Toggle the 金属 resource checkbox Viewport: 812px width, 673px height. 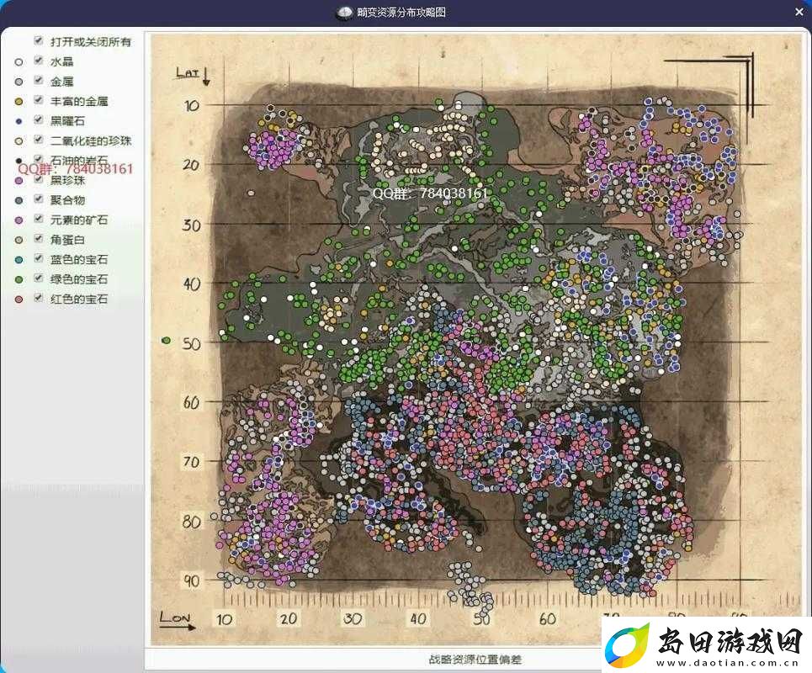(x=39, y=80)
